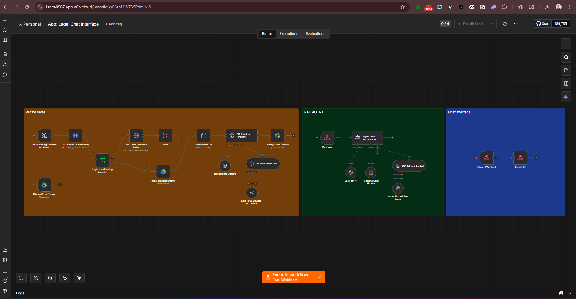Select the API: Clear Pinecone Index node
This screenshot has width=576, height=299.
pos(136,136)
